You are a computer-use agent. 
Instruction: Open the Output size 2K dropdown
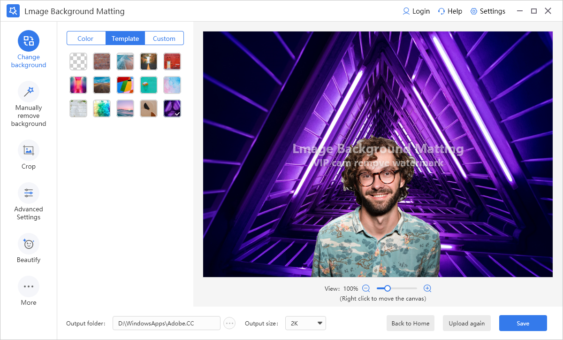click(x=305, y=323)
